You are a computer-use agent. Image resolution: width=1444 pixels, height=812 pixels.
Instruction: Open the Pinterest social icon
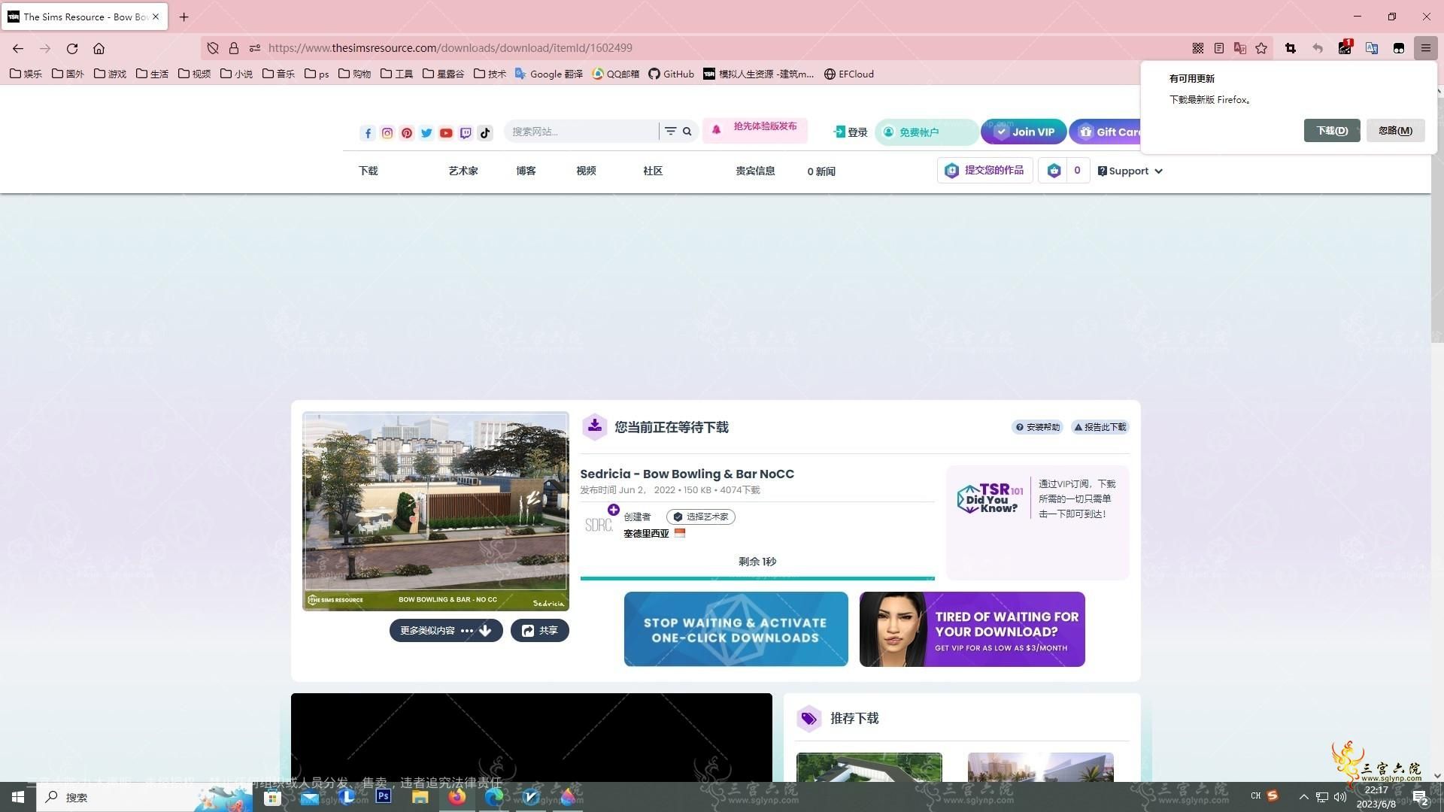(407, 132)
